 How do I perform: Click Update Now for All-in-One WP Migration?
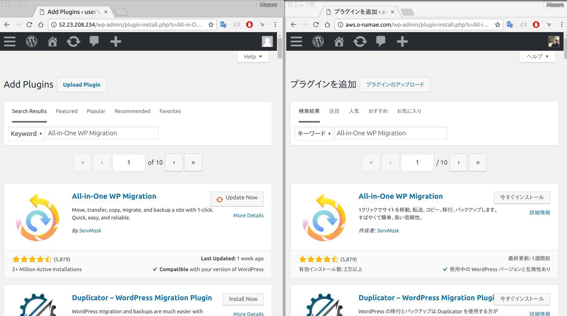click(237, 198)
